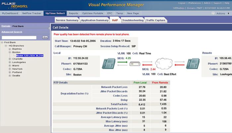The height and width of the screenshot is (133, 232).
Task: Click the Advanced Search link
Action: click(x=12, y=32)
